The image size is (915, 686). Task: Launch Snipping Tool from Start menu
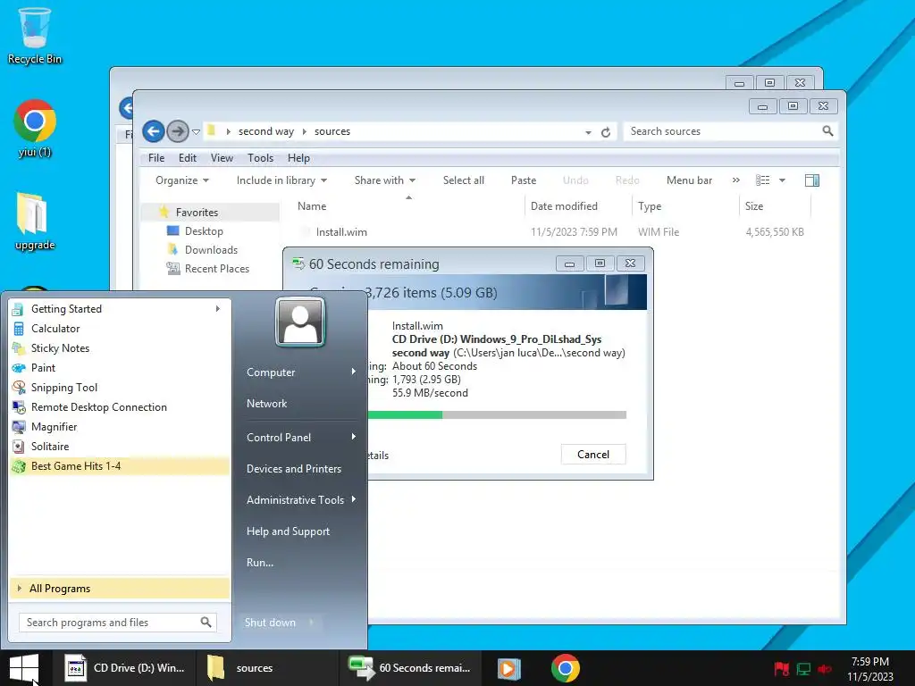pyautogui.click(x=120, y=388)
